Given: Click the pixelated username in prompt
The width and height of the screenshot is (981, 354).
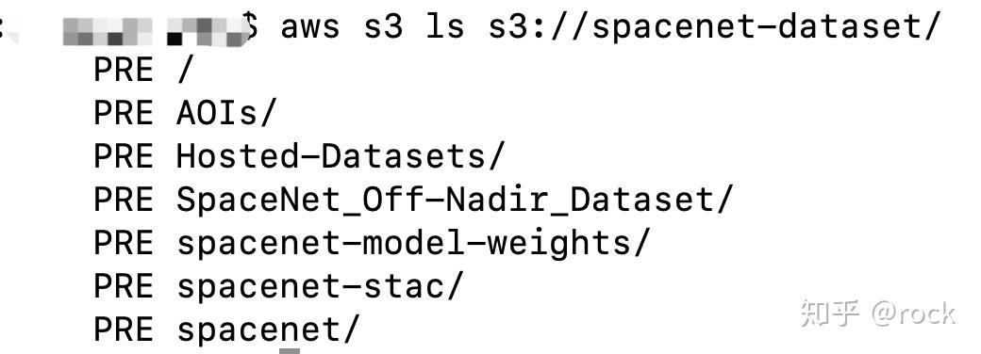Looking at the screenshot, I should click(x=153, y=31).
